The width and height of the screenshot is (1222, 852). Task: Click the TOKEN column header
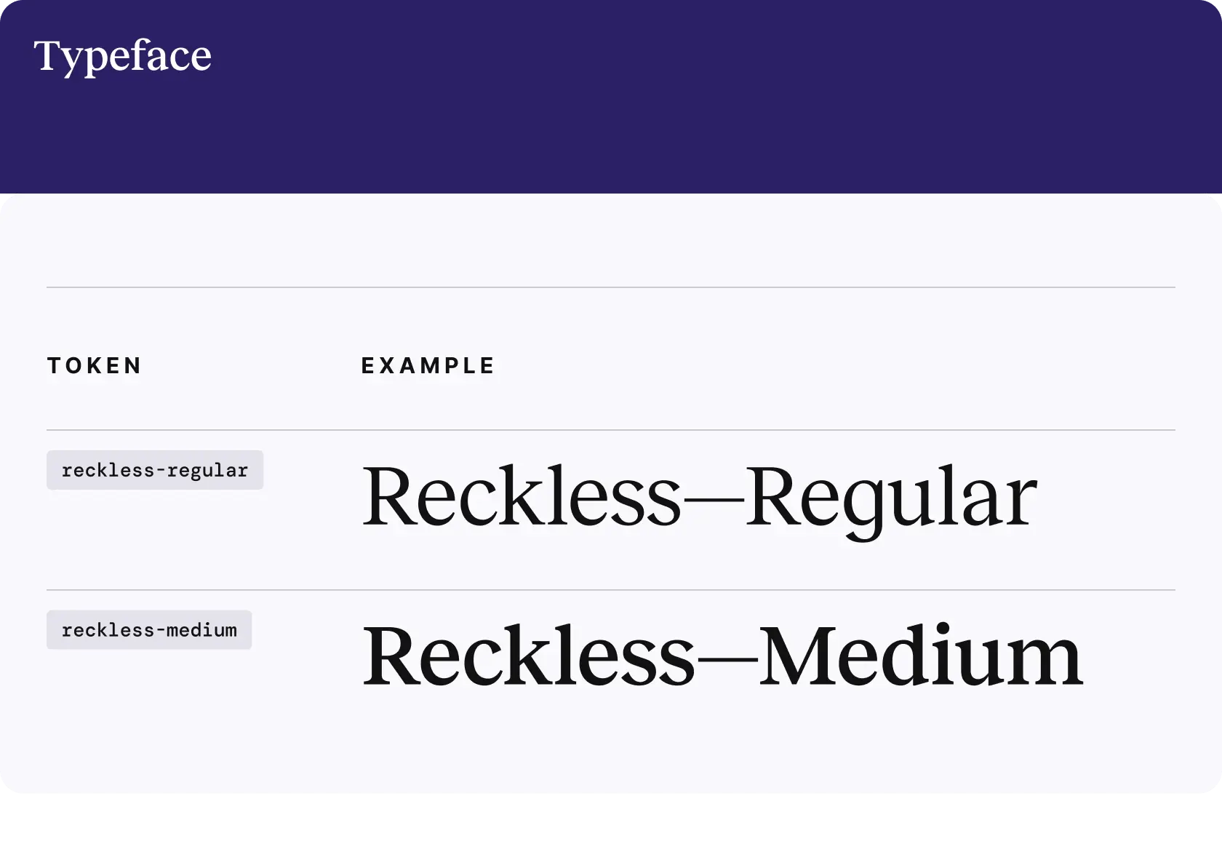(x=94, y=365)
